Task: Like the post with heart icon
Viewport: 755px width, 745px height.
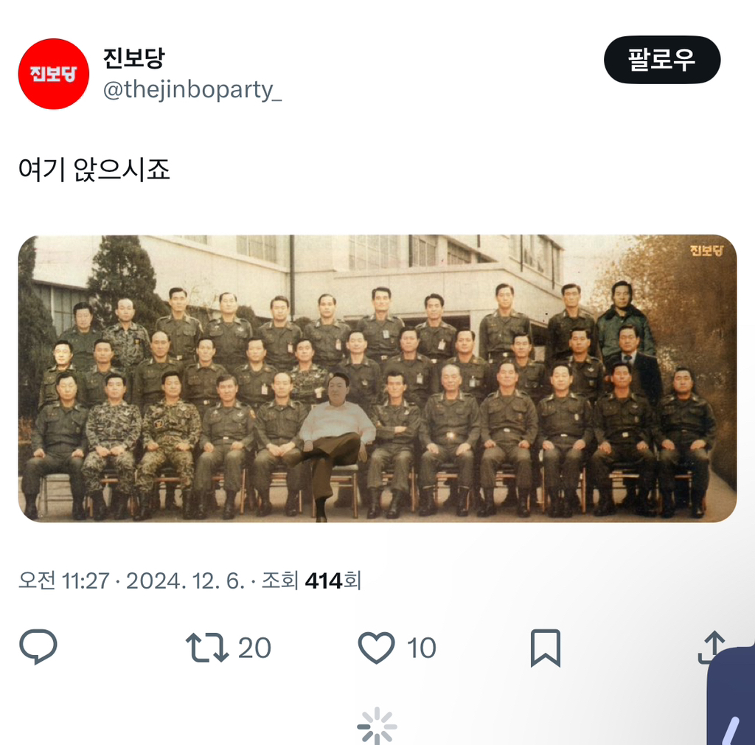Action: pos(376,648)
